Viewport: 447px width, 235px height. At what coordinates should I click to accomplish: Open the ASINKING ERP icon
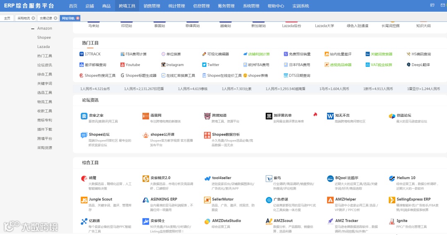(146, 200)
